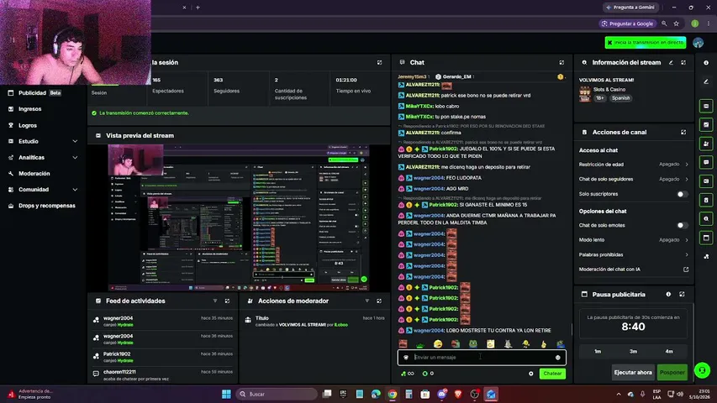Select the Sesión tab
717x403 pixels.
99,92
